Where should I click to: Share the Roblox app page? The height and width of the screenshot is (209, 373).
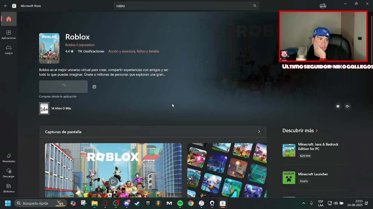[94, 87]
